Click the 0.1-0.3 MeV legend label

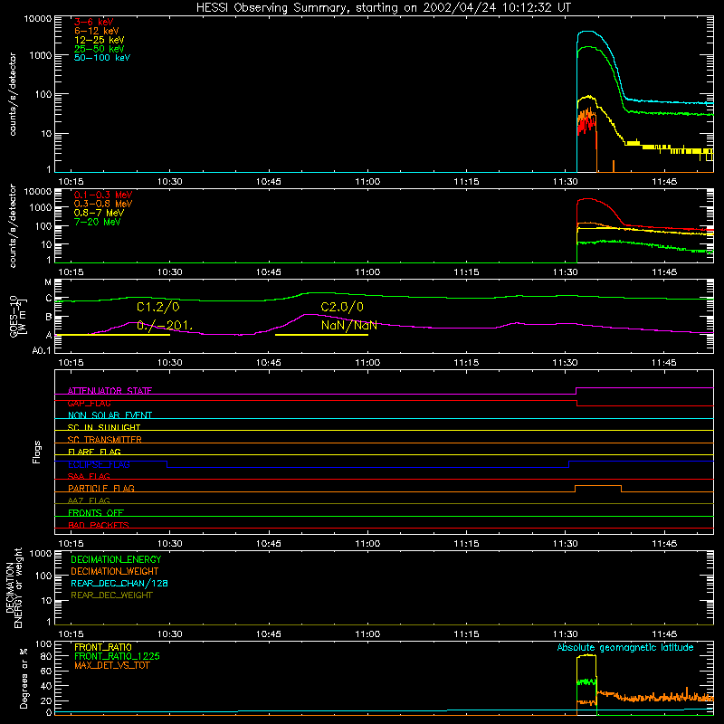click(103, 195)
